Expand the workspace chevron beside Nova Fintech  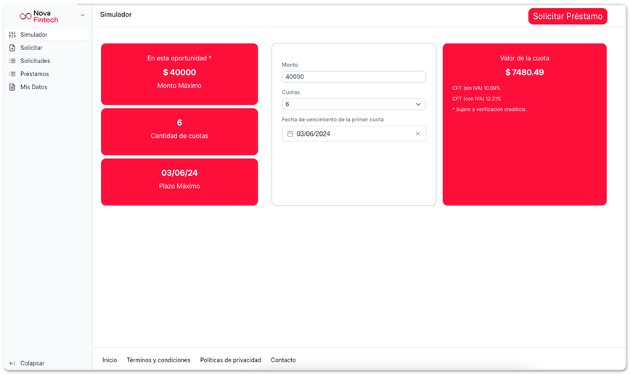pos(82,15)
